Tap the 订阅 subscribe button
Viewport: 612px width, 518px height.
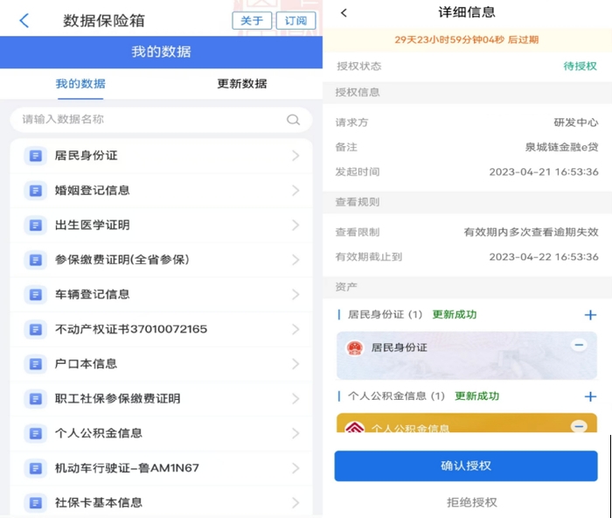pyautogui.click(x=296, y=21)
